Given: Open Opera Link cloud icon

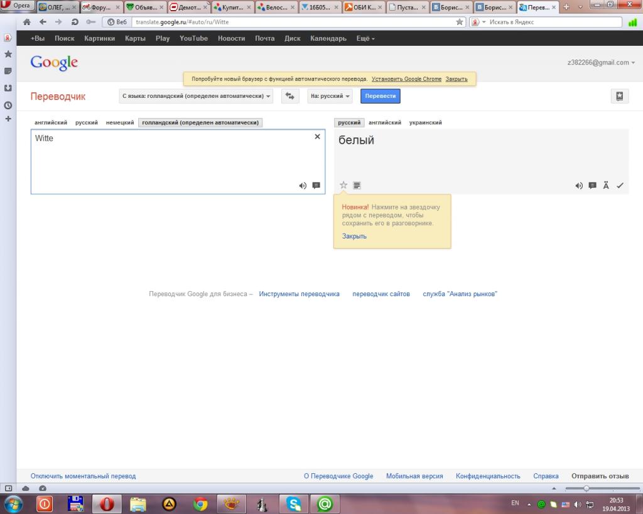Looking at the screenshot, I should 25,488.
